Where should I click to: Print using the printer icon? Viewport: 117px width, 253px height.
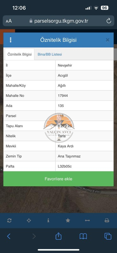[107, 220]
